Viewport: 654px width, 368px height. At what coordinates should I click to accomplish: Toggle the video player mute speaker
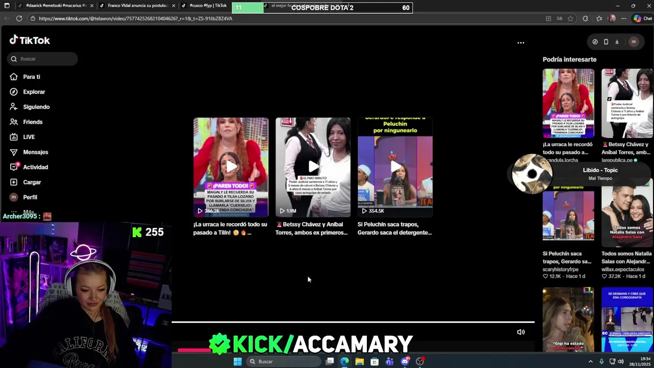[x=521, y=332]
